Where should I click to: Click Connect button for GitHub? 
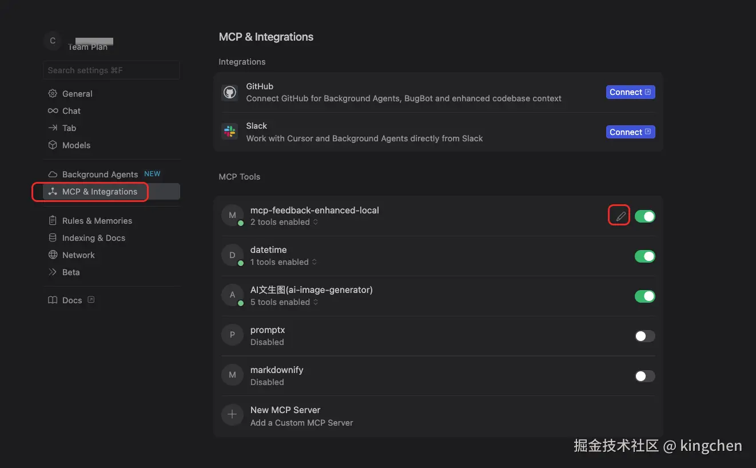coord(630,92)
